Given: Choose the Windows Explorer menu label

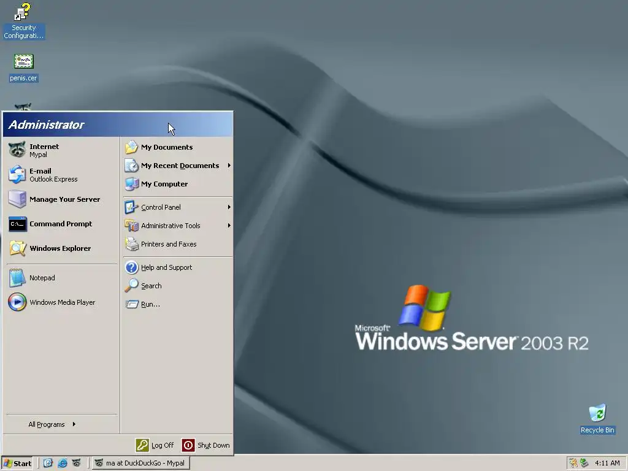Looking at the screenshot, I should (x=60, y=248).
